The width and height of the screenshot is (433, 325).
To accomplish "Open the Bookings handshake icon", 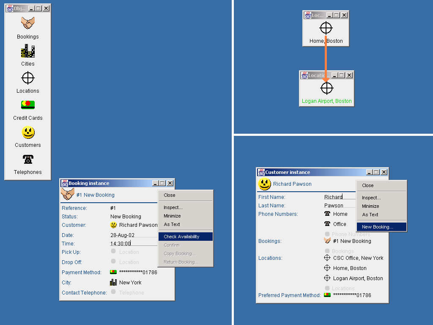I will point(28,24).
